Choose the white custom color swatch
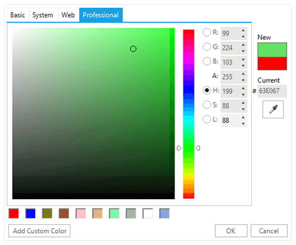 (148, 214)
